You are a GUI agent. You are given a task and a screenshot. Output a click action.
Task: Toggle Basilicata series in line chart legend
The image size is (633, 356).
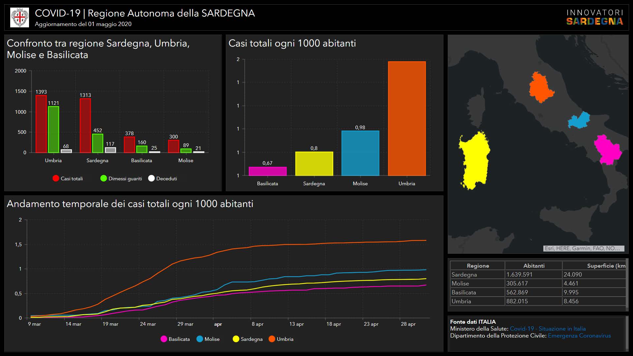point(164,339)
